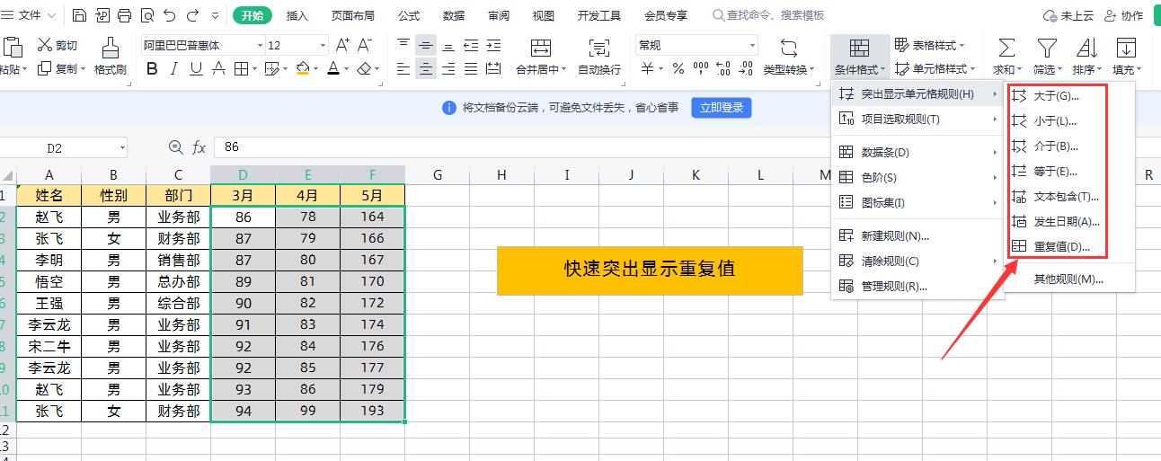
Task: Apply fill color bucket icon
Action: [x=303, y=68]
